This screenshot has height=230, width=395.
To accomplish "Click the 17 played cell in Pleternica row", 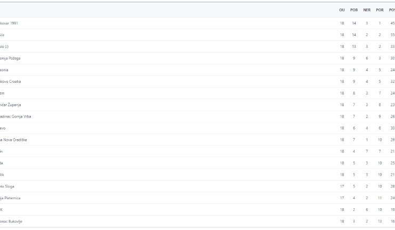I will click(342, 198).
